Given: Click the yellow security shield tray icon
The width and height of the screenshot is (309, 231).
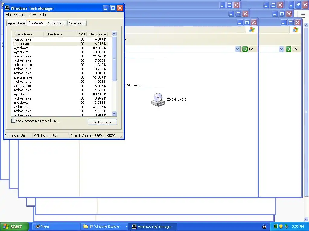Looking at the screenshot, I should (281, 226).
